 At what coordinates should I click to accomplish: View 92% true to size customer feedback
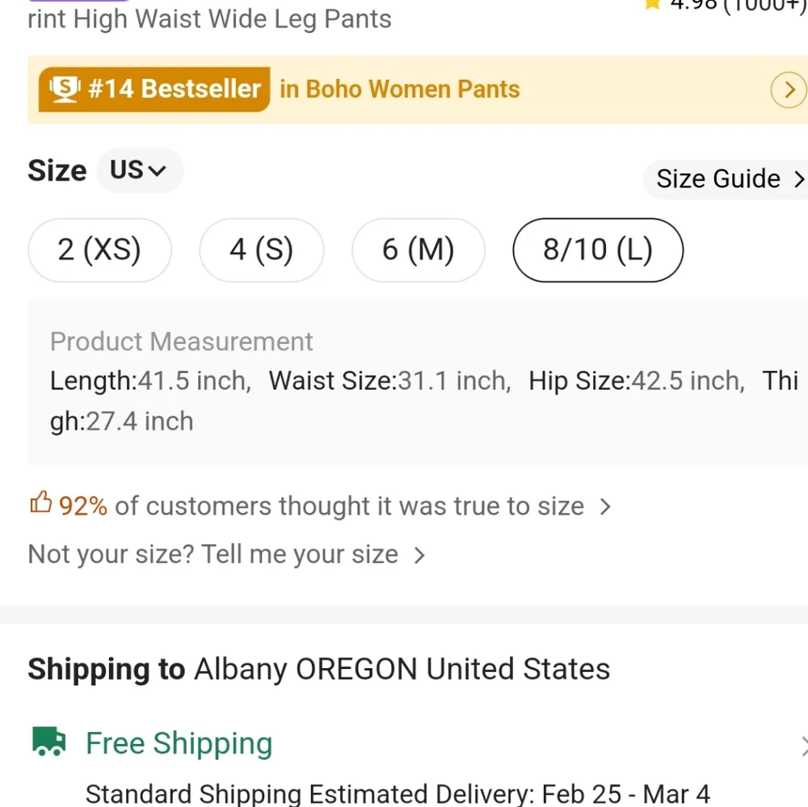(x=321, y=506)
